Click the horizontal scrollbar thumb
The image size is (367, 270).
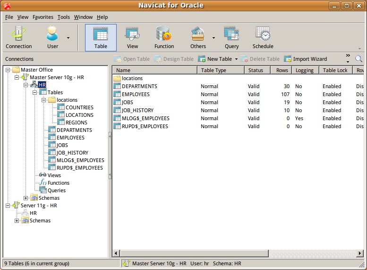194,253
